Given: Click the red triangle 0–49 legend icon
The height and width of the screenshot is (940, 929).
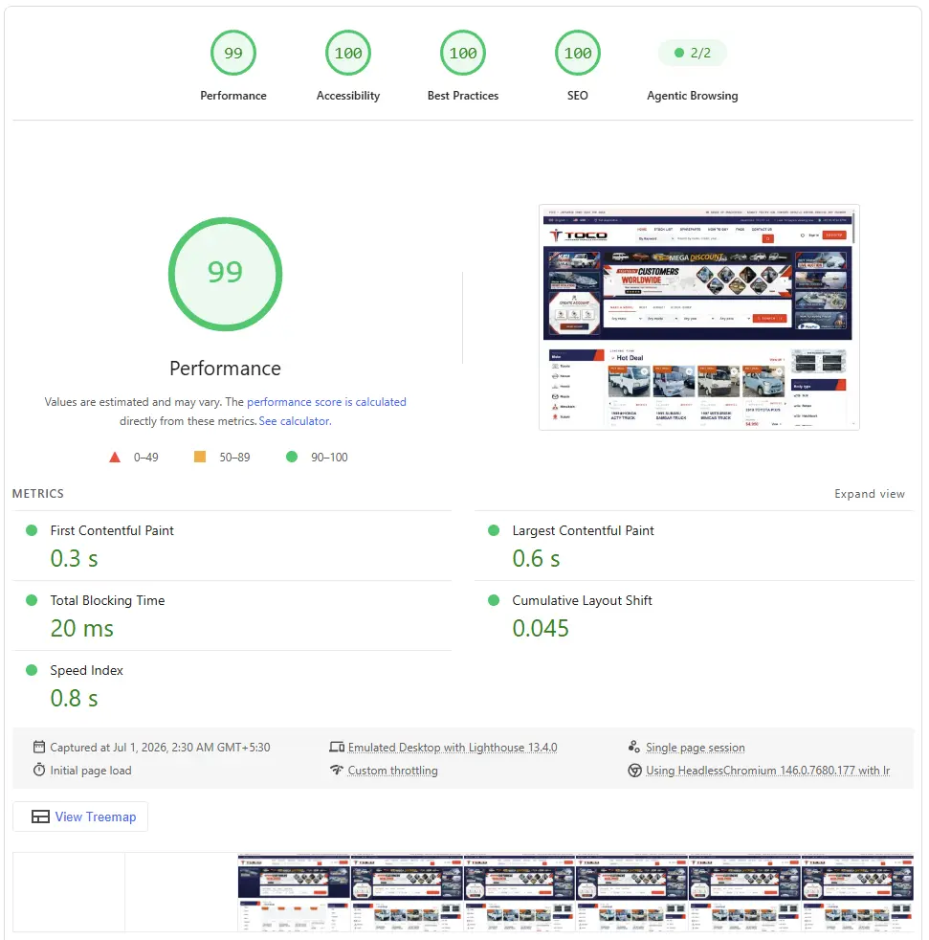Looking at the screenshot, I should tap(115, 458).
